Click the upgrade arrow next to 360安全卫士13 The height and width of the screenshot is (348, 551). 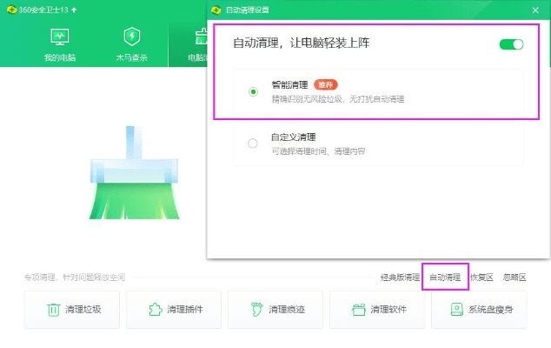coord(74,10)
